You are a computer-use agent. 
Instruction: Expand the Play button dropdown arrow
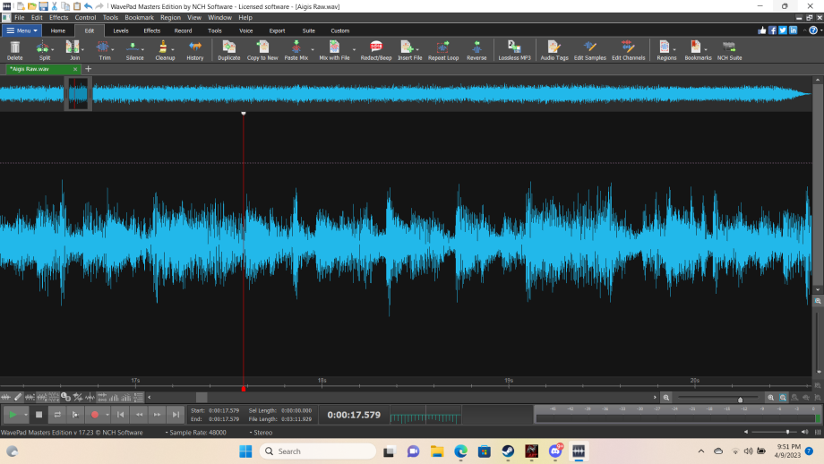pos(25,415)
